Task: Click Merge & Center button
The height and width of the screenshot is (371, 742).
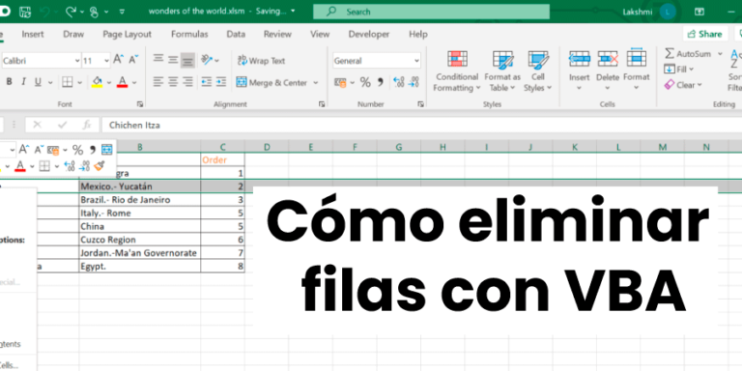Action: point(271,83)
